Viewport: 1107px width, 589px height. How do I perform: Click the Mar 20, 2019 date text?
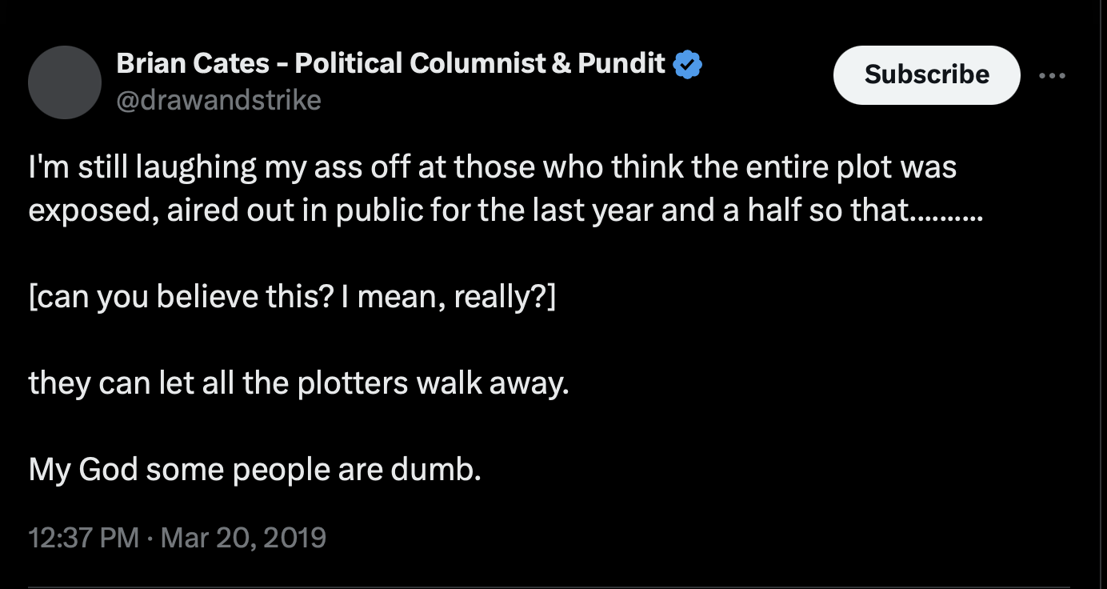243,536
